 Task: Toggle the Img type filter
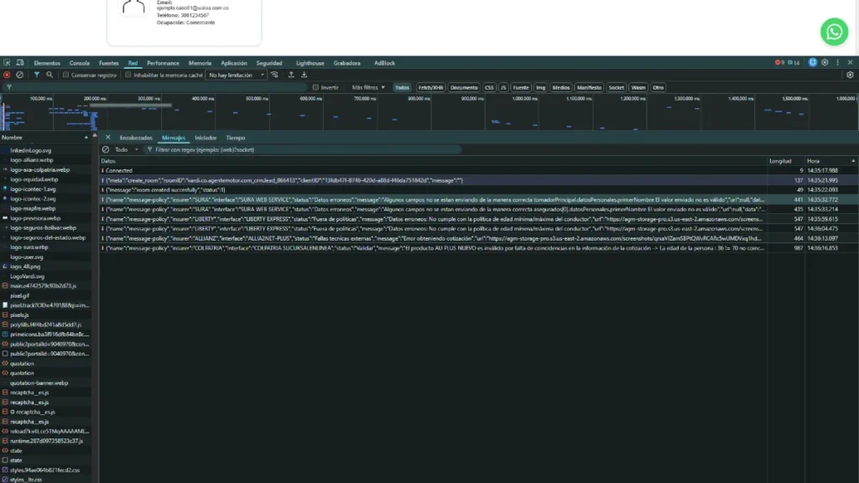541,87
